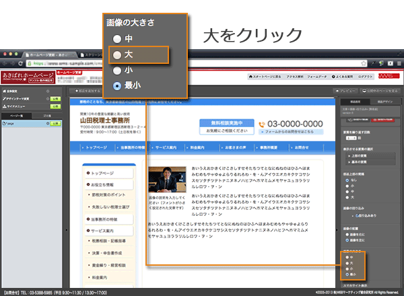Switch to the 部品デザイン tab
Screen dimensions: 404x296
click(x=386, y=101)
